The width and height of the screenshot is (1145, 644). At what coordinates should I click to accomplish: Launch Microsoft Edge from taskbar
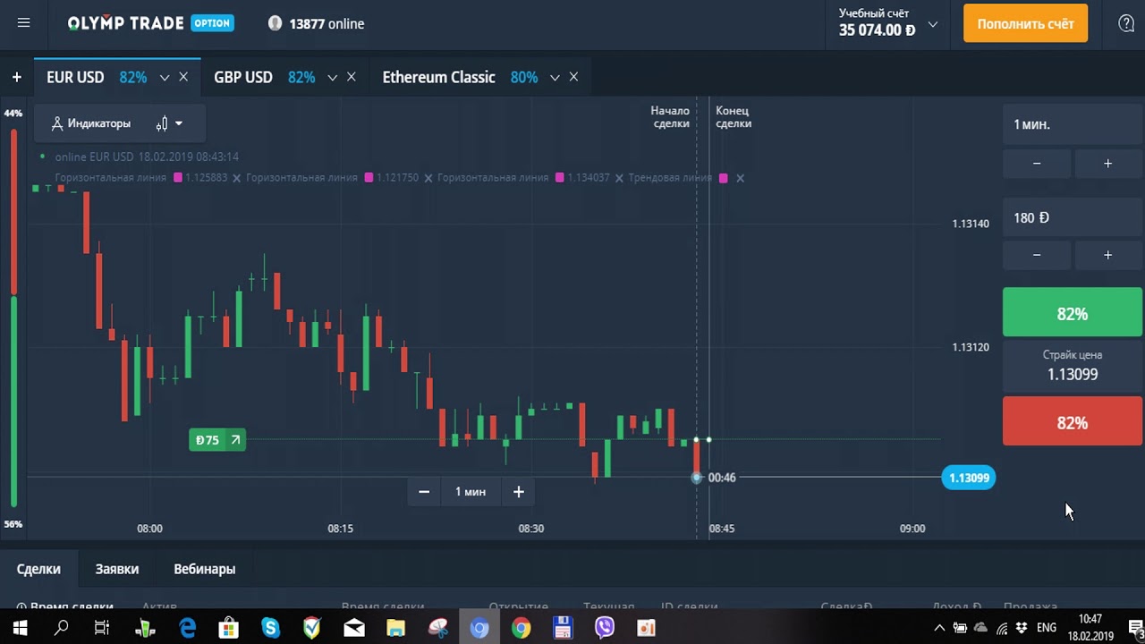pyautogui.click(x=187, y=628)
